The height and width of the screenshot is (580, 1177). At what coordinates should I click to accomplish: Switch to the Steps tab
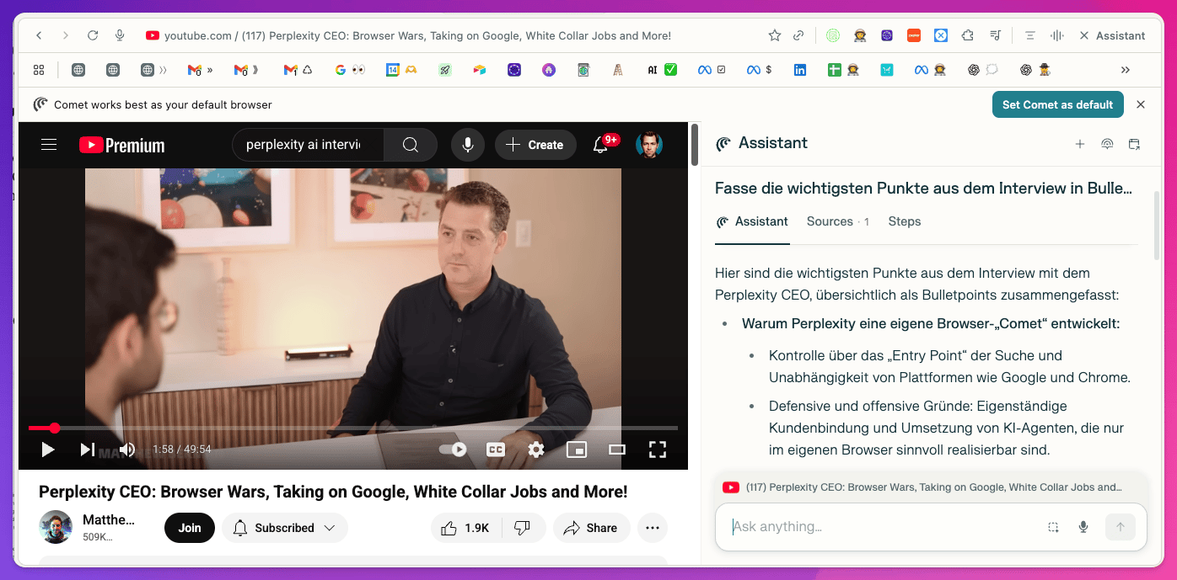click(x=904, y=221)
